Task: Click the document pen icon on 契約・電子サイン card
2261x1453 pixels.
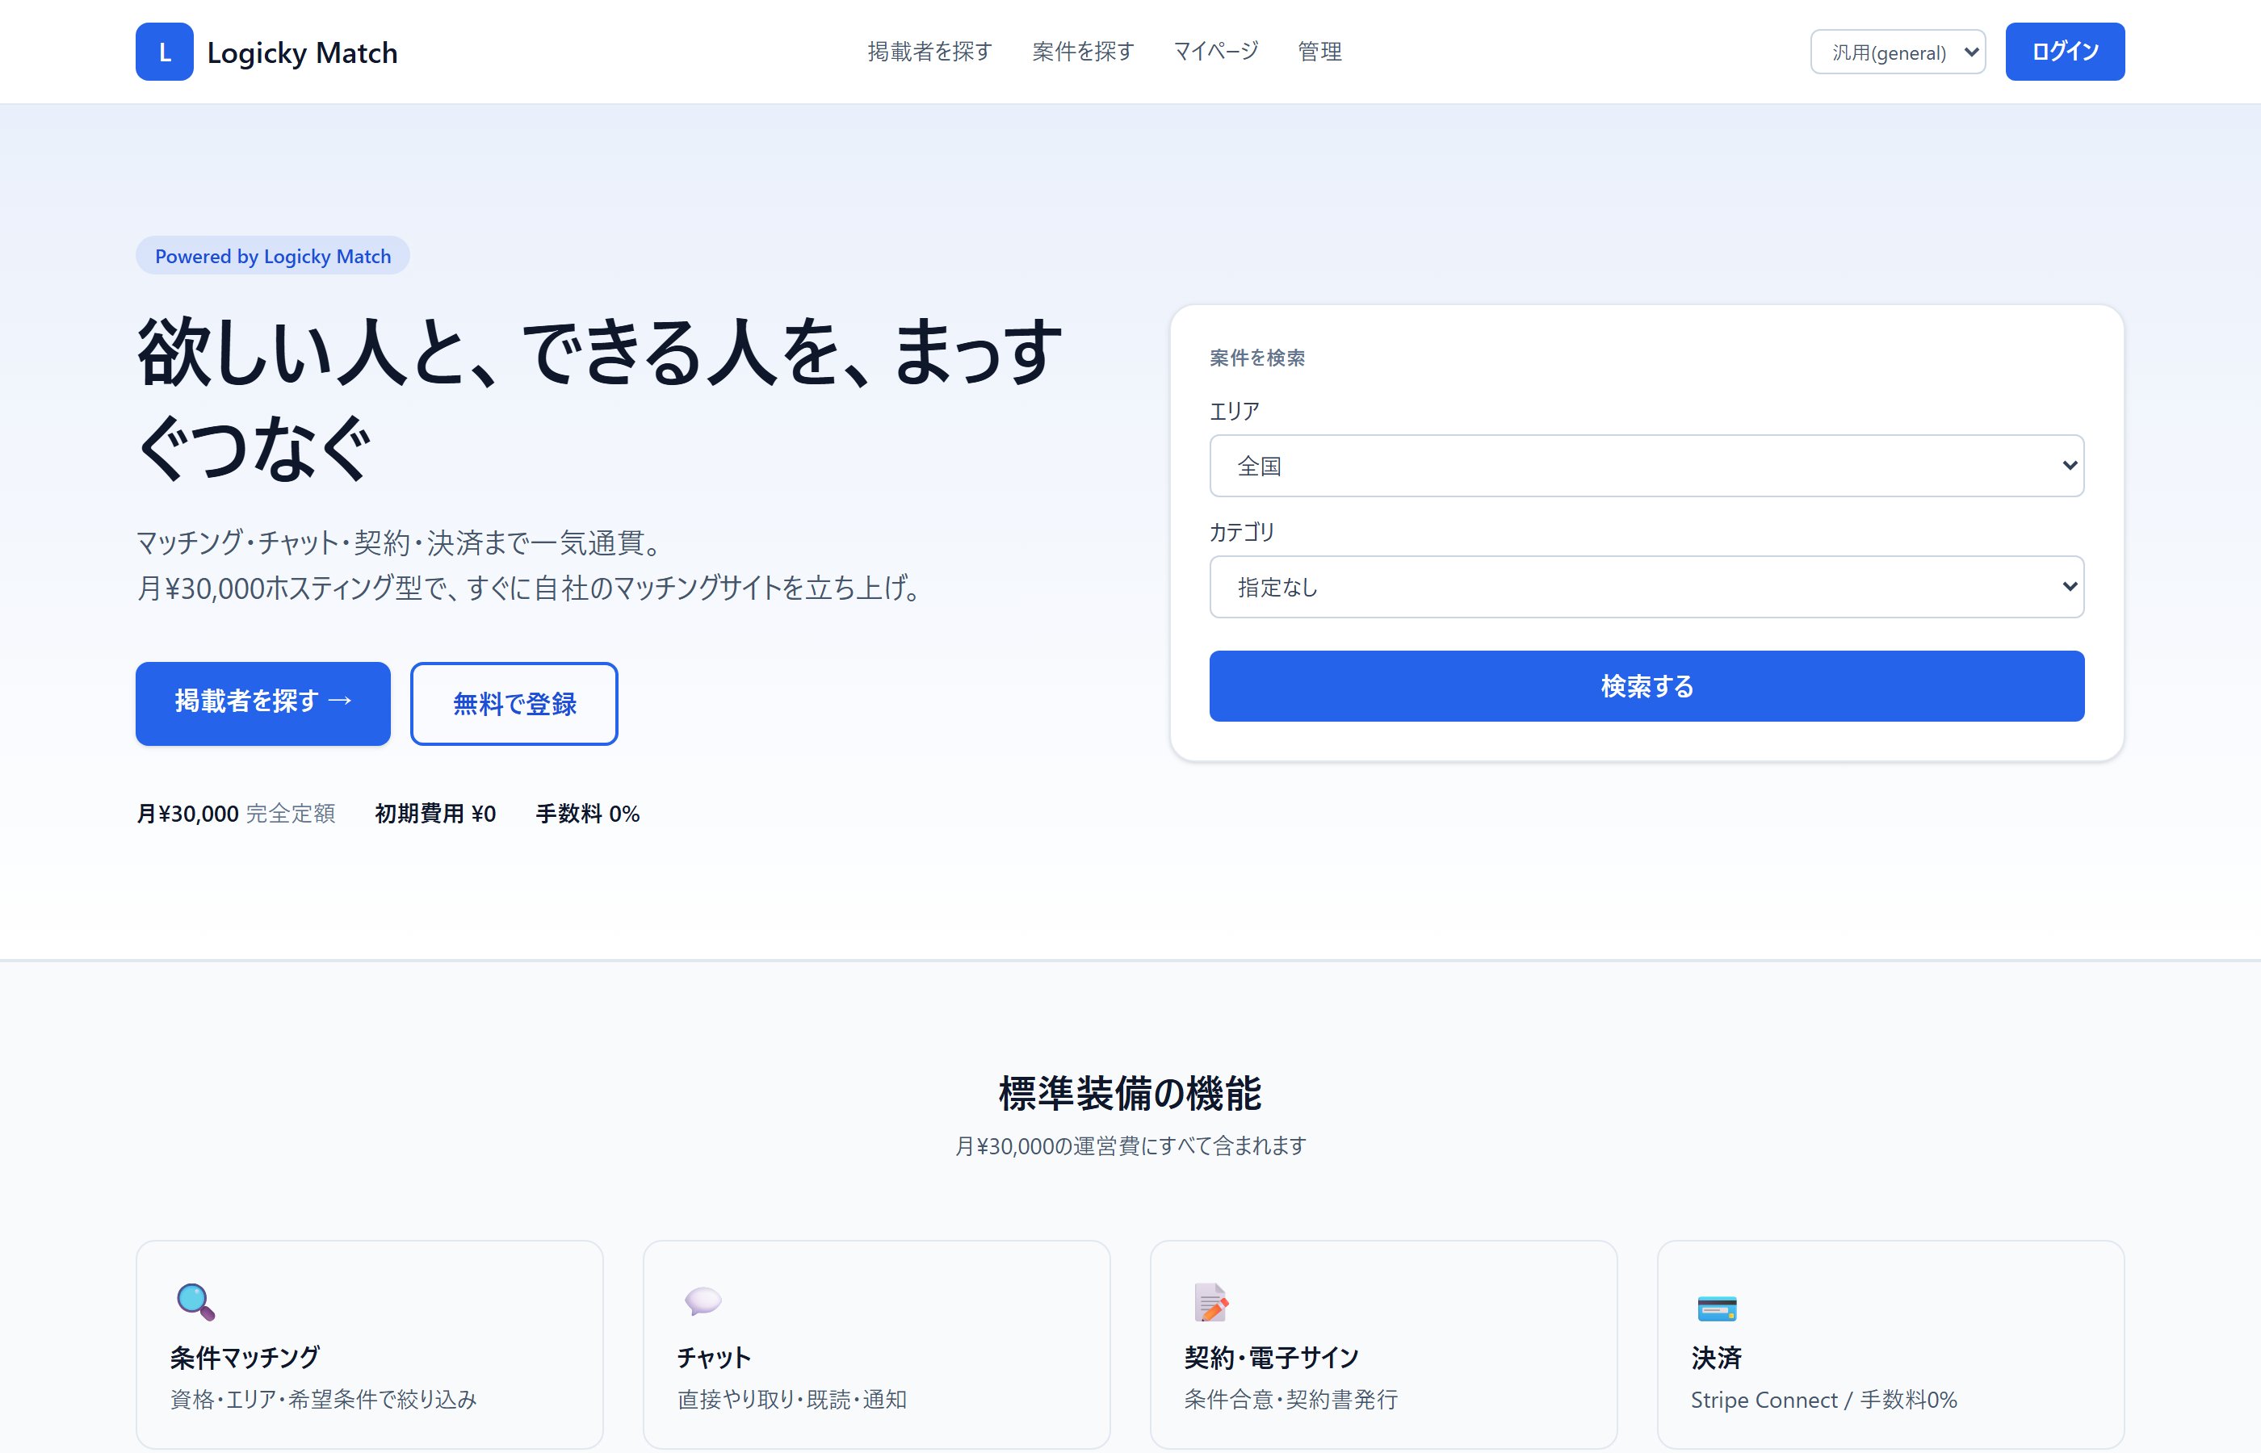Action: (x=1210, y=1303)
